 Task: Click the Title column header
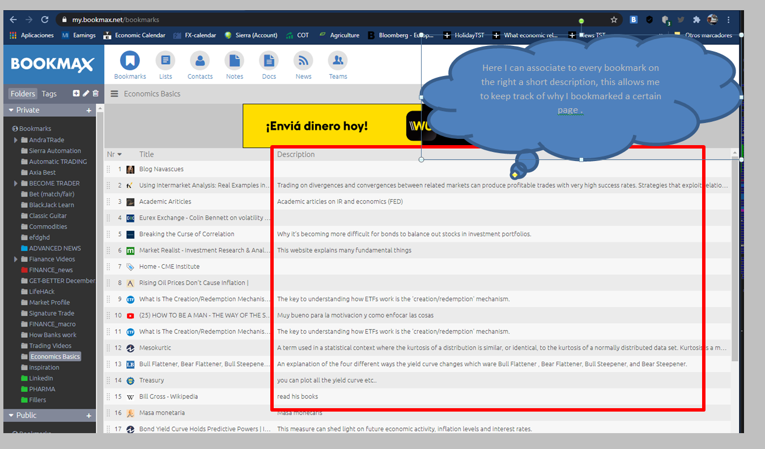(x=147, y=154)
